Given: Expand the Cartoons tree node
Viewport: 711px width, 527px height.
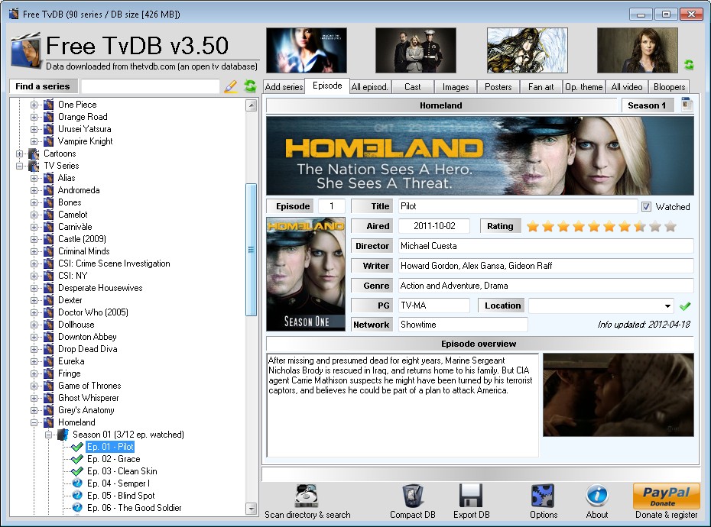Looking at the screenshot, I should [x=20, y=154].
